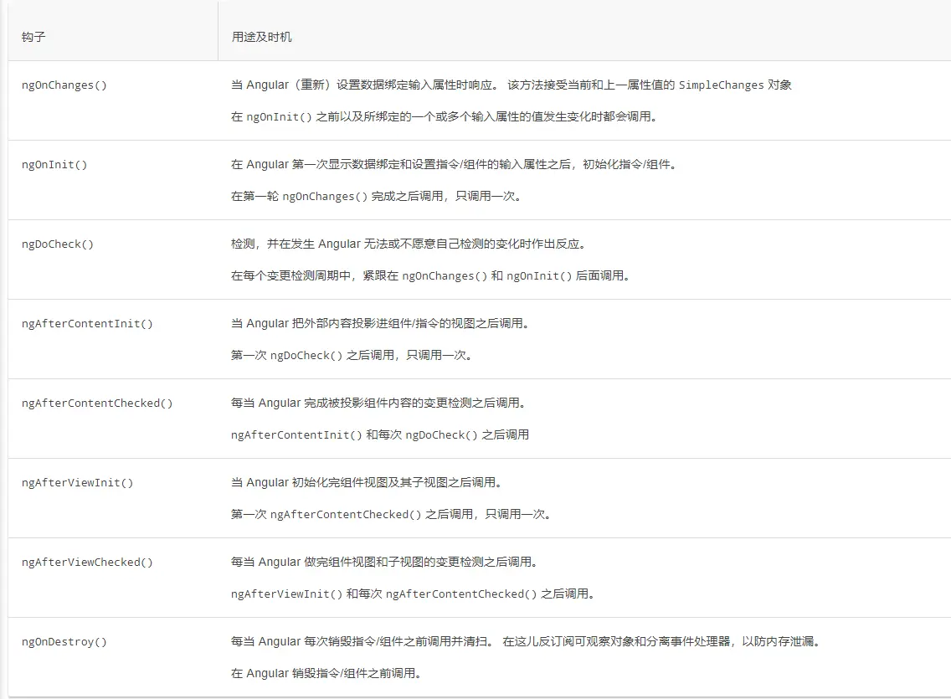Click the ngAfterContentInit() hook name cell
The image size is (951, 699).
[87, 323]
